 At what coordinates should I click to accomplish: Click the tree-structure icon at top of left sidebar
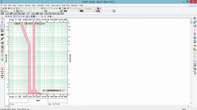2,18
